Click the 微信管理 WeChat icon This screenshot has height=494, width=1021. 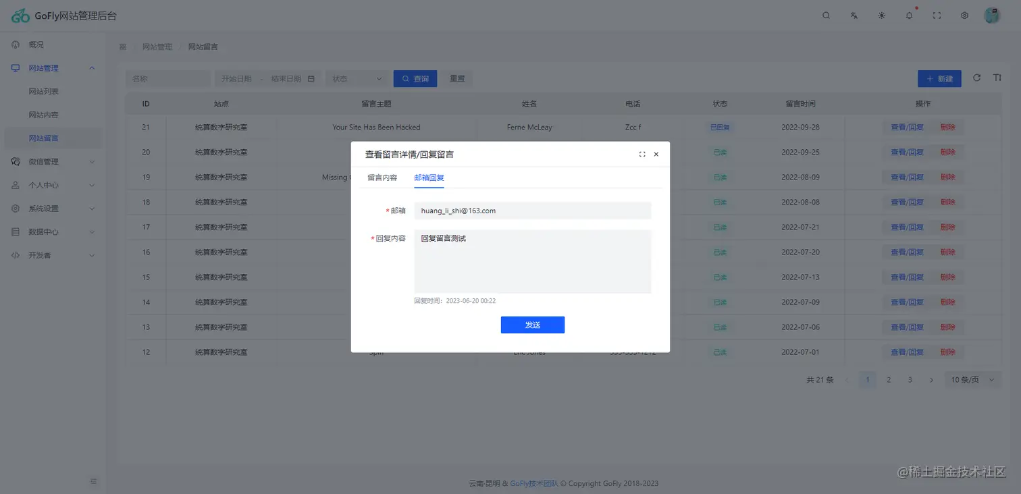[x=16, y=162]
